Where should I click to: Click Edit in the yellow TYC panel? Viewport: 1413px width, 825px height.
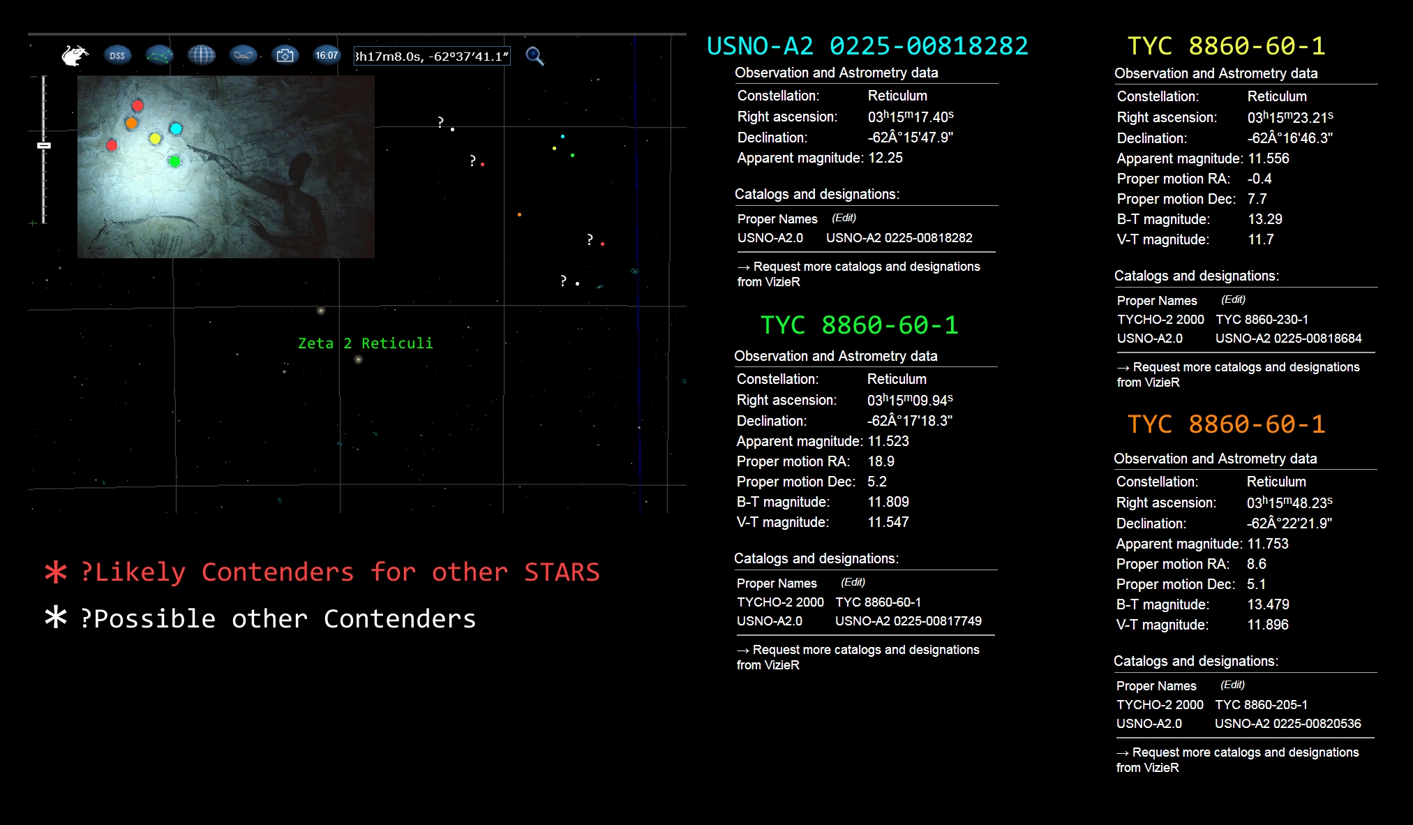(x=1233, y=299)
